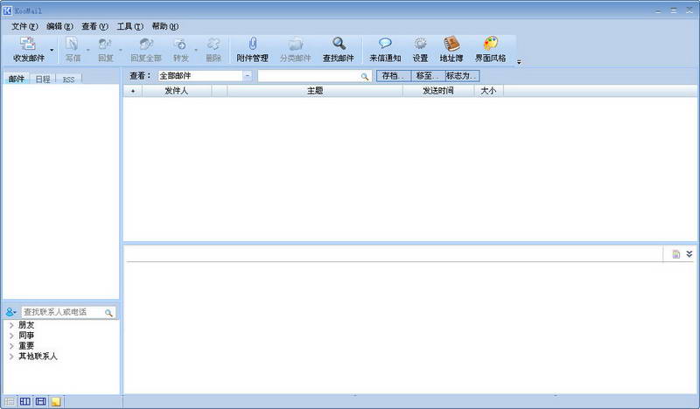Click 界面风格 palette theme icon
700x409 pixels.
[x=491, y=44]
